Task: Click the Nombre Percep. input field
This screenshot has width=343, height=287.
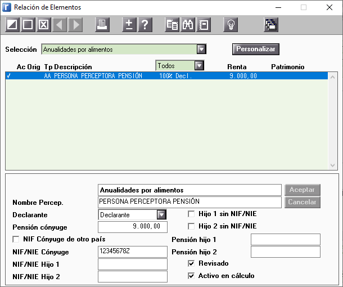Action: (x=189, y=202)
